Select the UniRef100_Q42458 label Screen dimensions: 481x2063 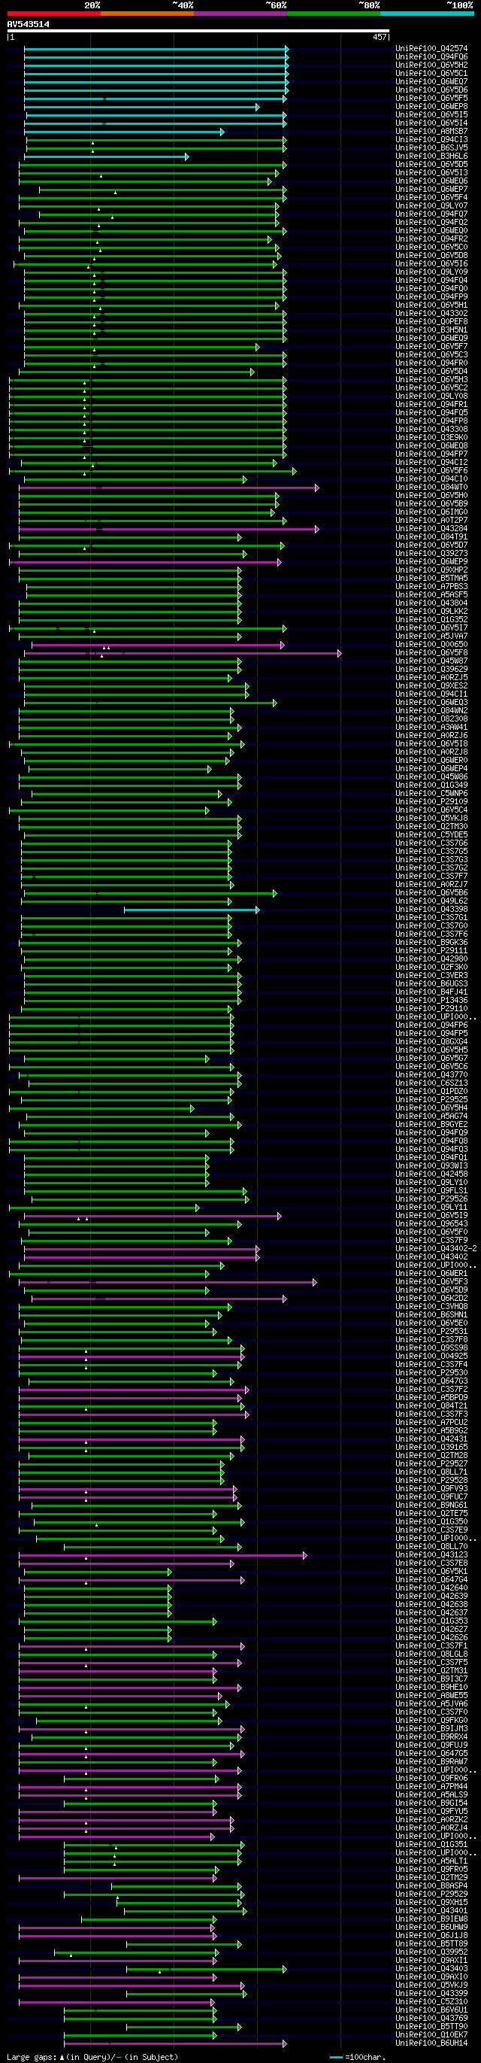coord(431,1174)
